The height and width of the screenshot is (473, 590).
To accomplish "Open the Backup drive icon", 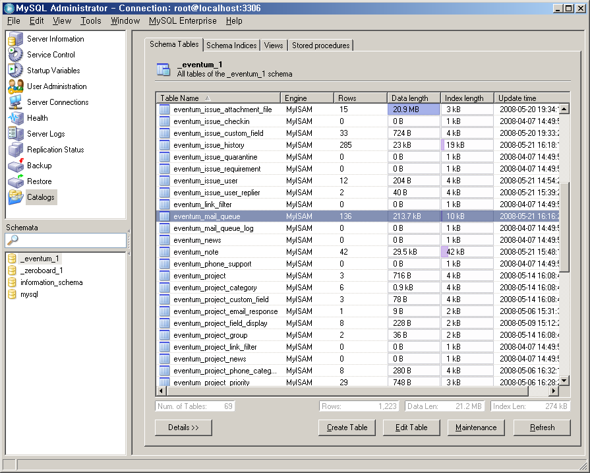I will [x=15, y=166].
